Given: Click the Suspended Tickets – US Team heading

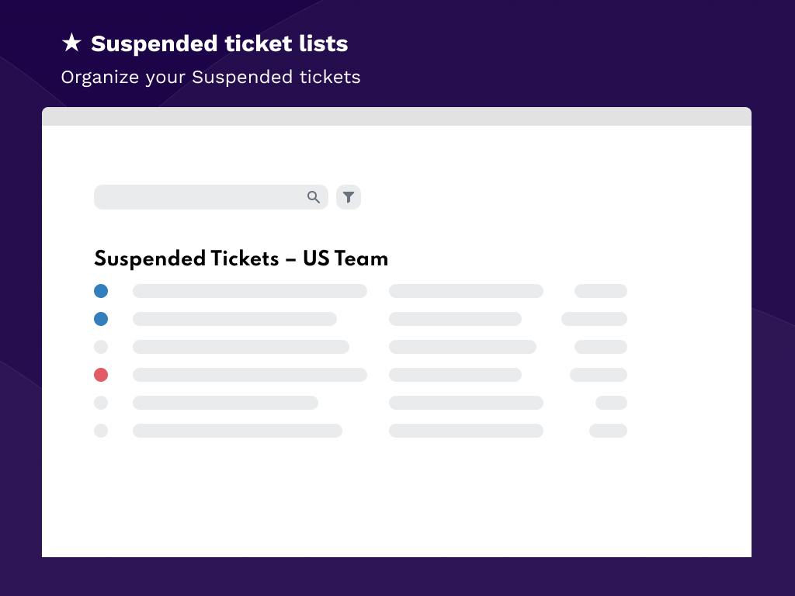Looking at the screenshot, I should pyautogui.click(x=241, y=258).
